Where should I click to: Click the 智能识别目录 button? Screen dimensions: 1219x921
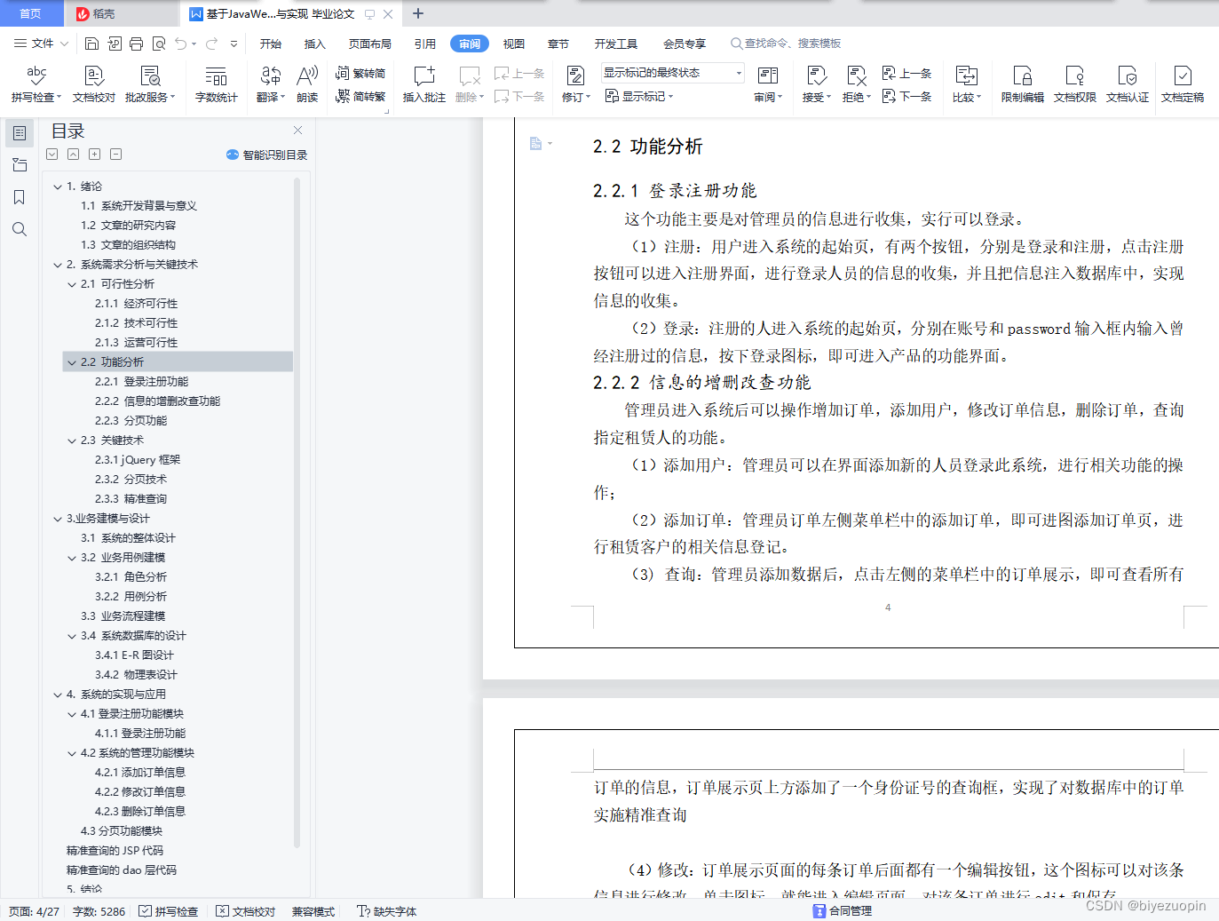(266, 155)
